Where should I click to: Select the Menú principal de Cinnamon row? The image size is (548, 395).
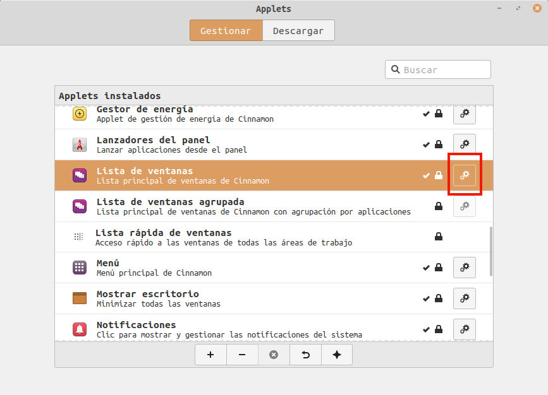pyautogui.click(x=274, y=268)
